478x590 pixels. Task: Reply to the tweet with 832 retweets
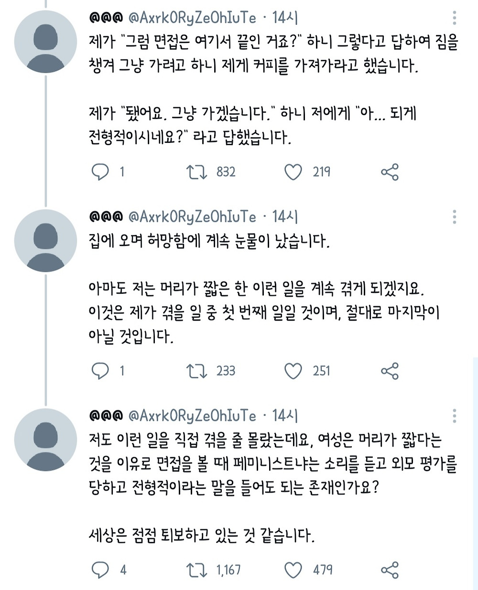click(100, 172)
